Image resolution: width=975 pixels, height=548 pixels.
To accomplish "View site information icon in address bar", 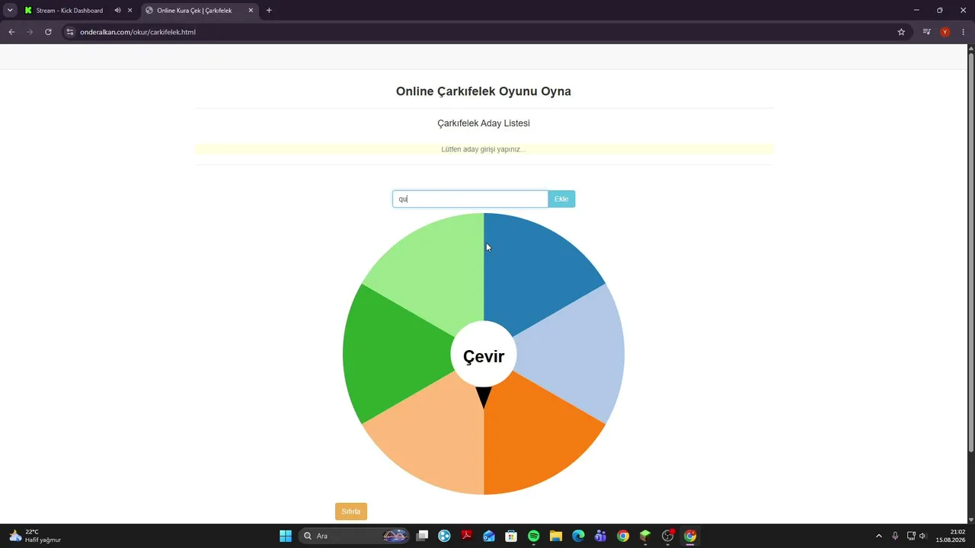I will [70, 32].
